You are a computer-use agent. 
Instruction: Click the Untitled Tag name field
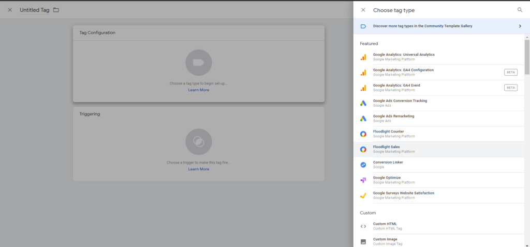35,10
